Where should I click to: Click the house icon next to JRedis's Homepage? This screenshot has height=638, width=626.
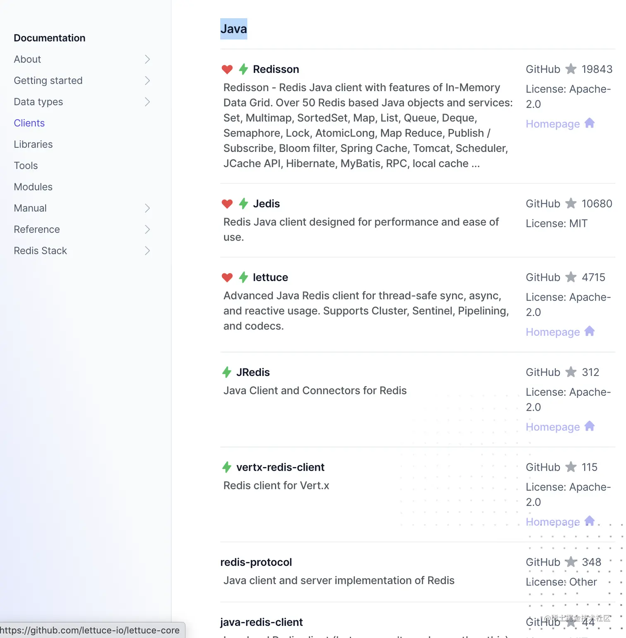pos(590,426)
